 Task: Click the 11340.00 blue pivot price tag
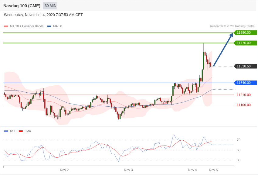tap(245, 83)
